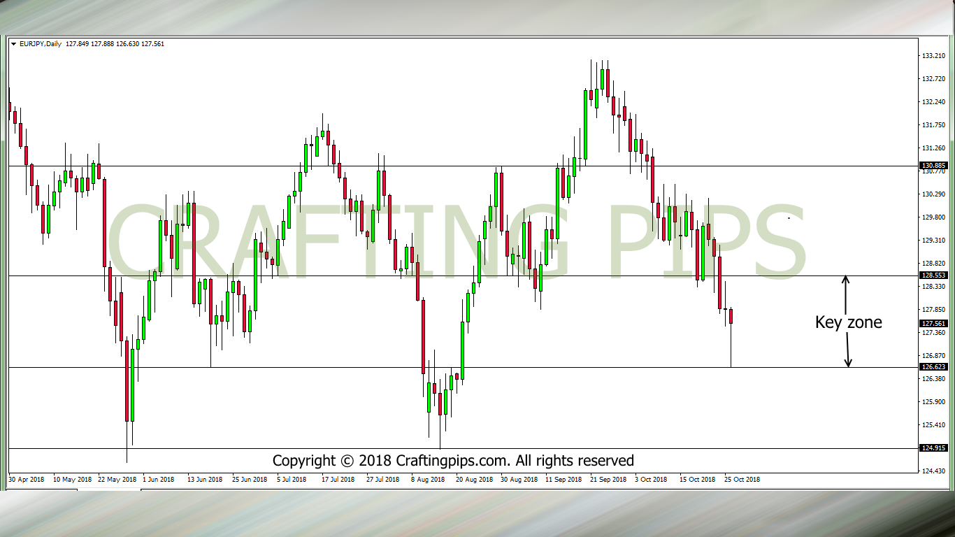Click the 3 Oct 2018 date label
This screenshot has height=537, width=955.
[651, 480]
